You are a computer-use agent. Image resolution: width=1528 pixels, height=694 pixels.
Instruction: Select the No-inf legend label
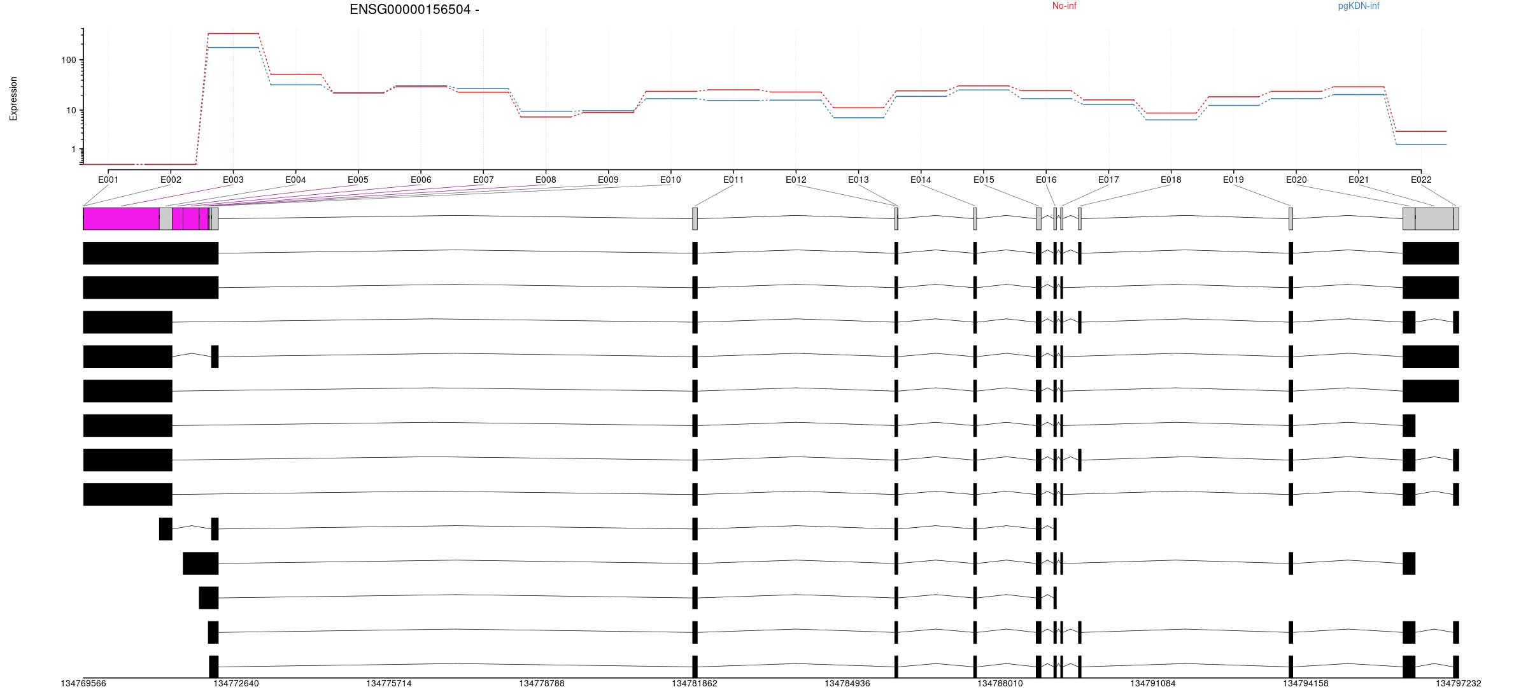[1064, 6]
